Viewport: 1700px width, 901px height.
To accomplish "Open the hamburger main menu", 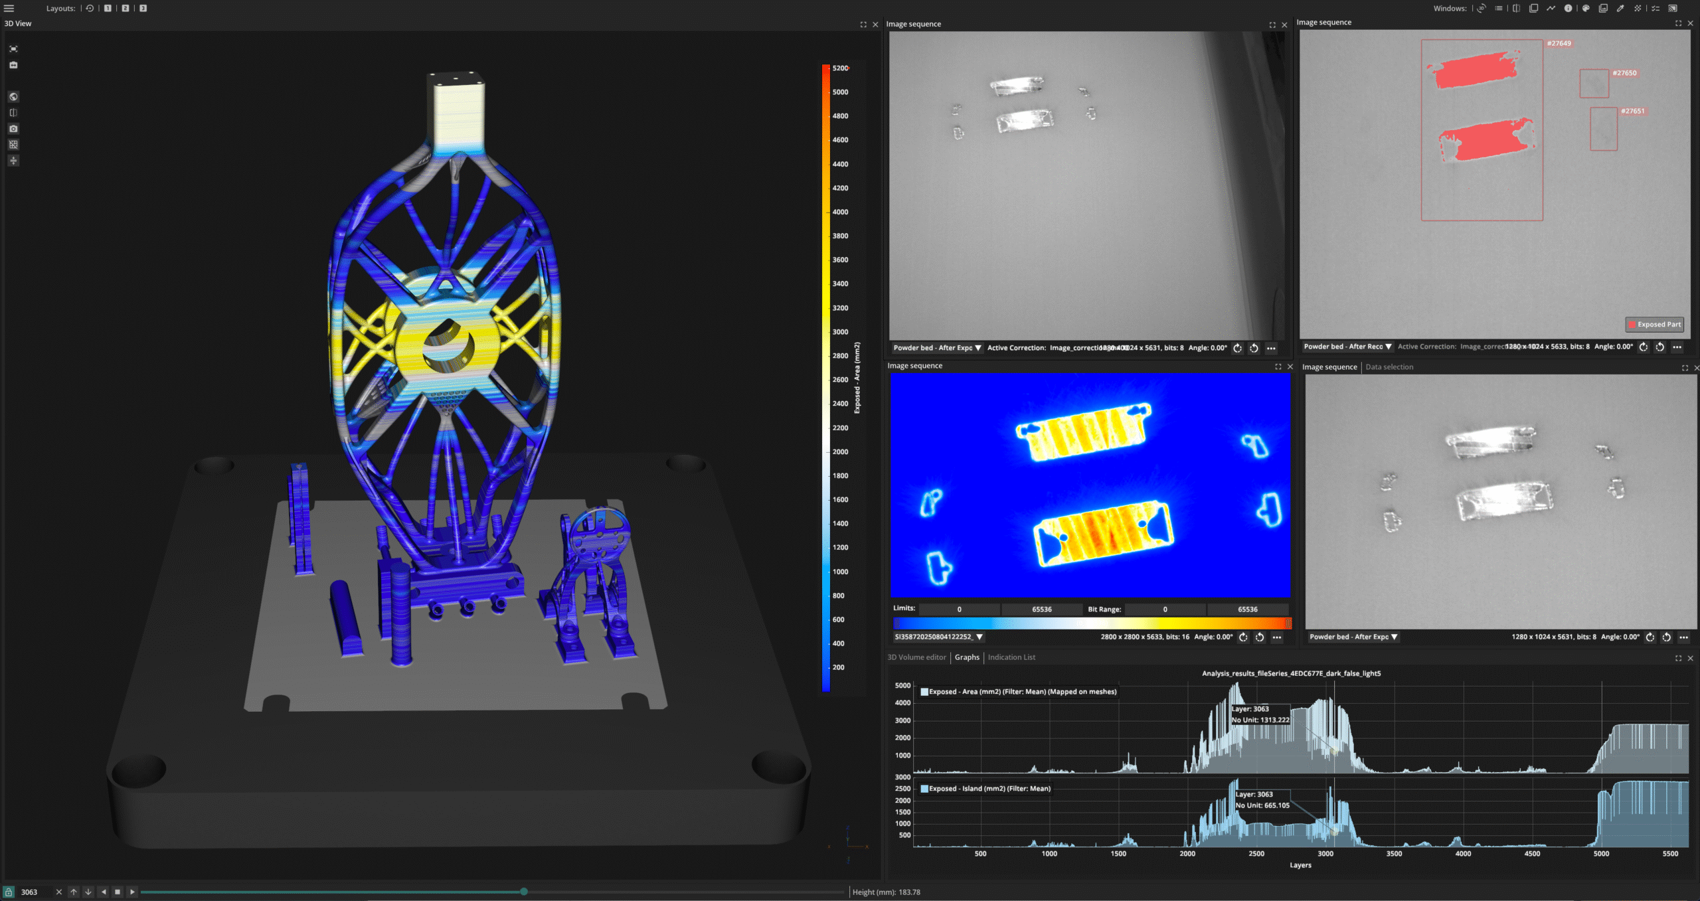I will coord(9,8).
